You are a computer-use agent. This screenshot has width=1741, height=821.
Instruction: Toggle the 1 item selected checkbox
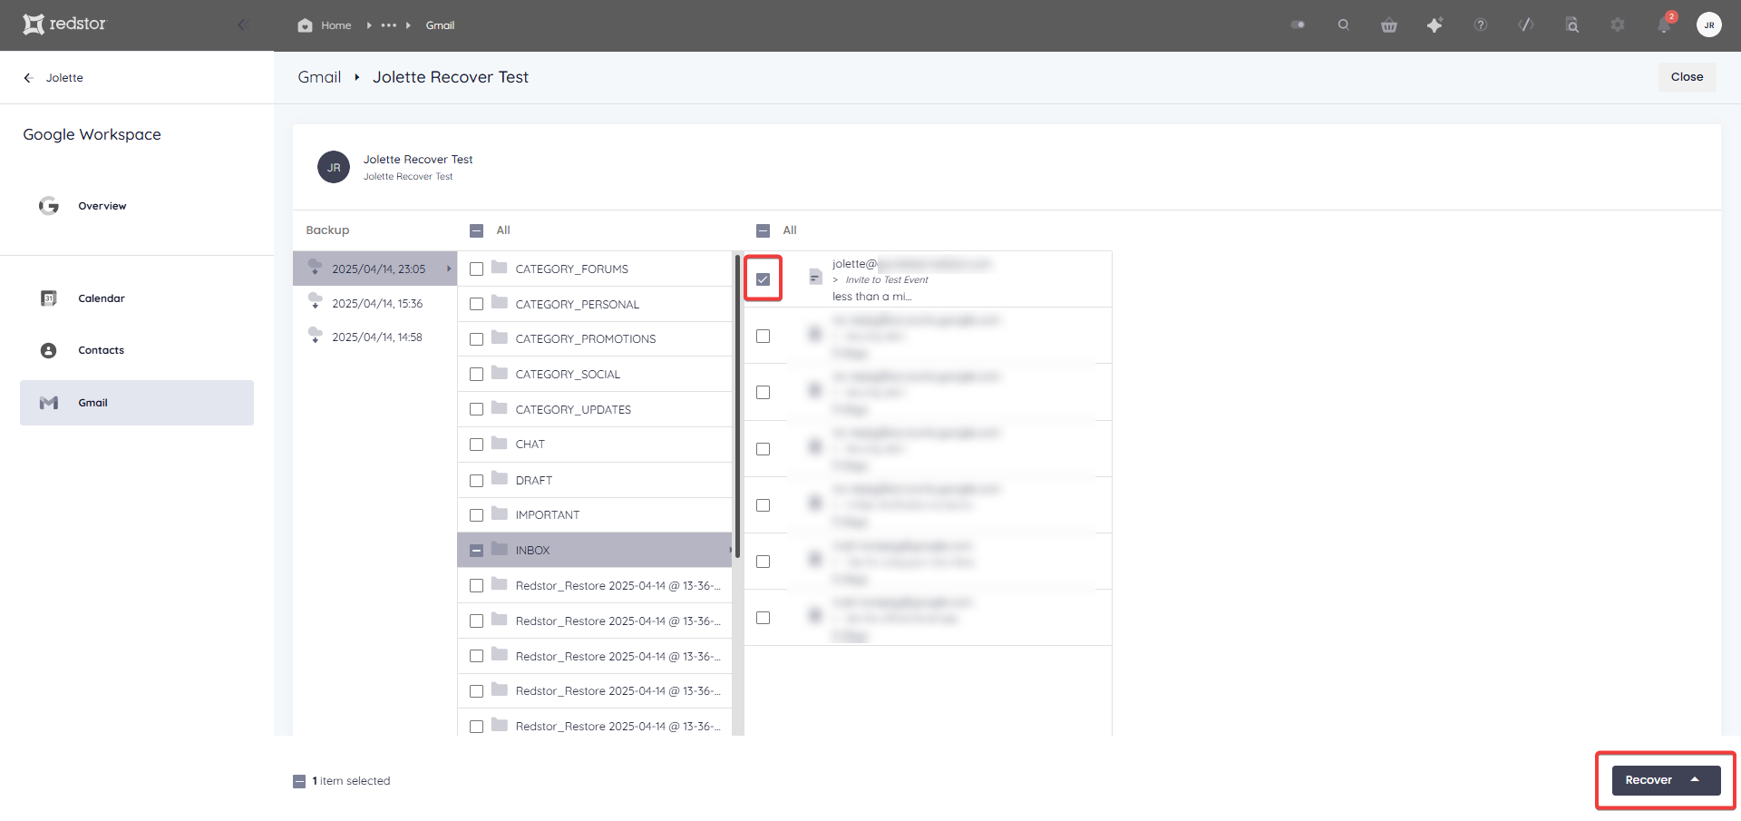(x=299, y=781)
